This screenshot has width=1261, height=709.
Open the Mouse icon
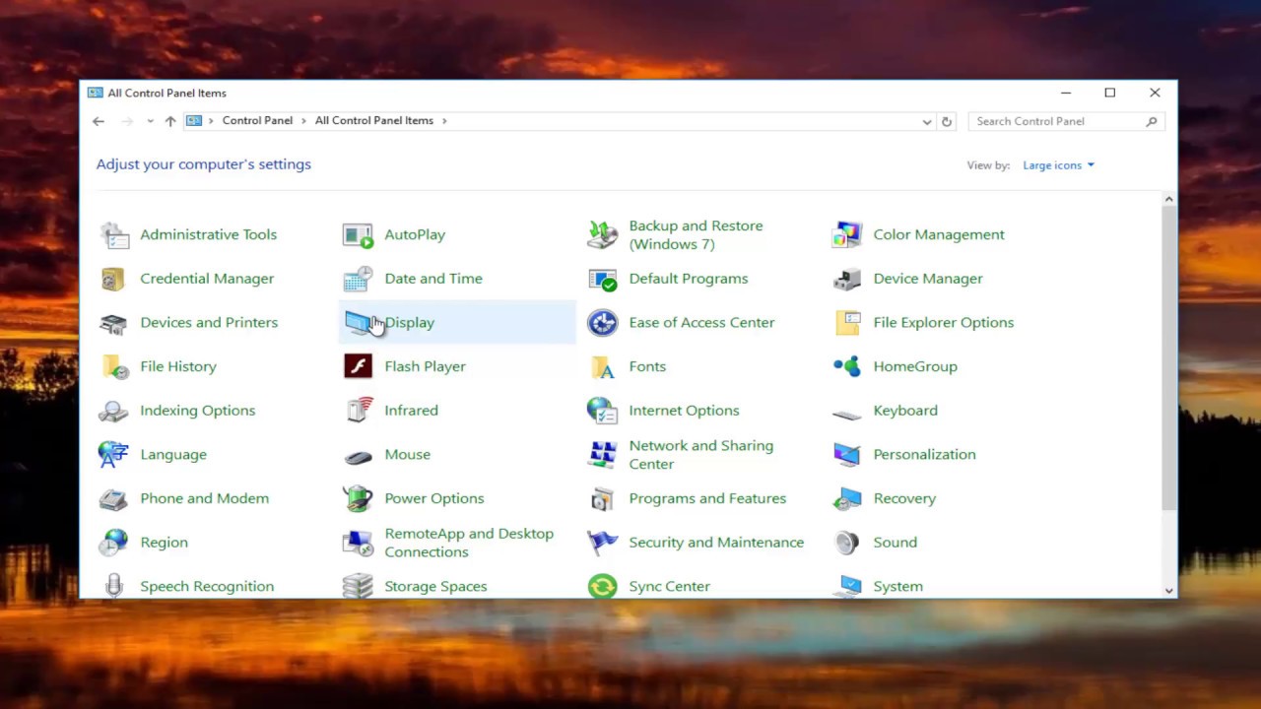358,455
